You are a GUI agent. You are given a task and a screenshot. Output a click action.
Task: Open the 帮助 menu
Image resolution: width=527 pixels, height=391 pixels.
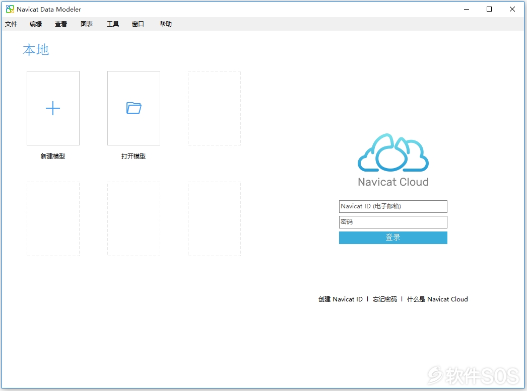pos(166,24)
